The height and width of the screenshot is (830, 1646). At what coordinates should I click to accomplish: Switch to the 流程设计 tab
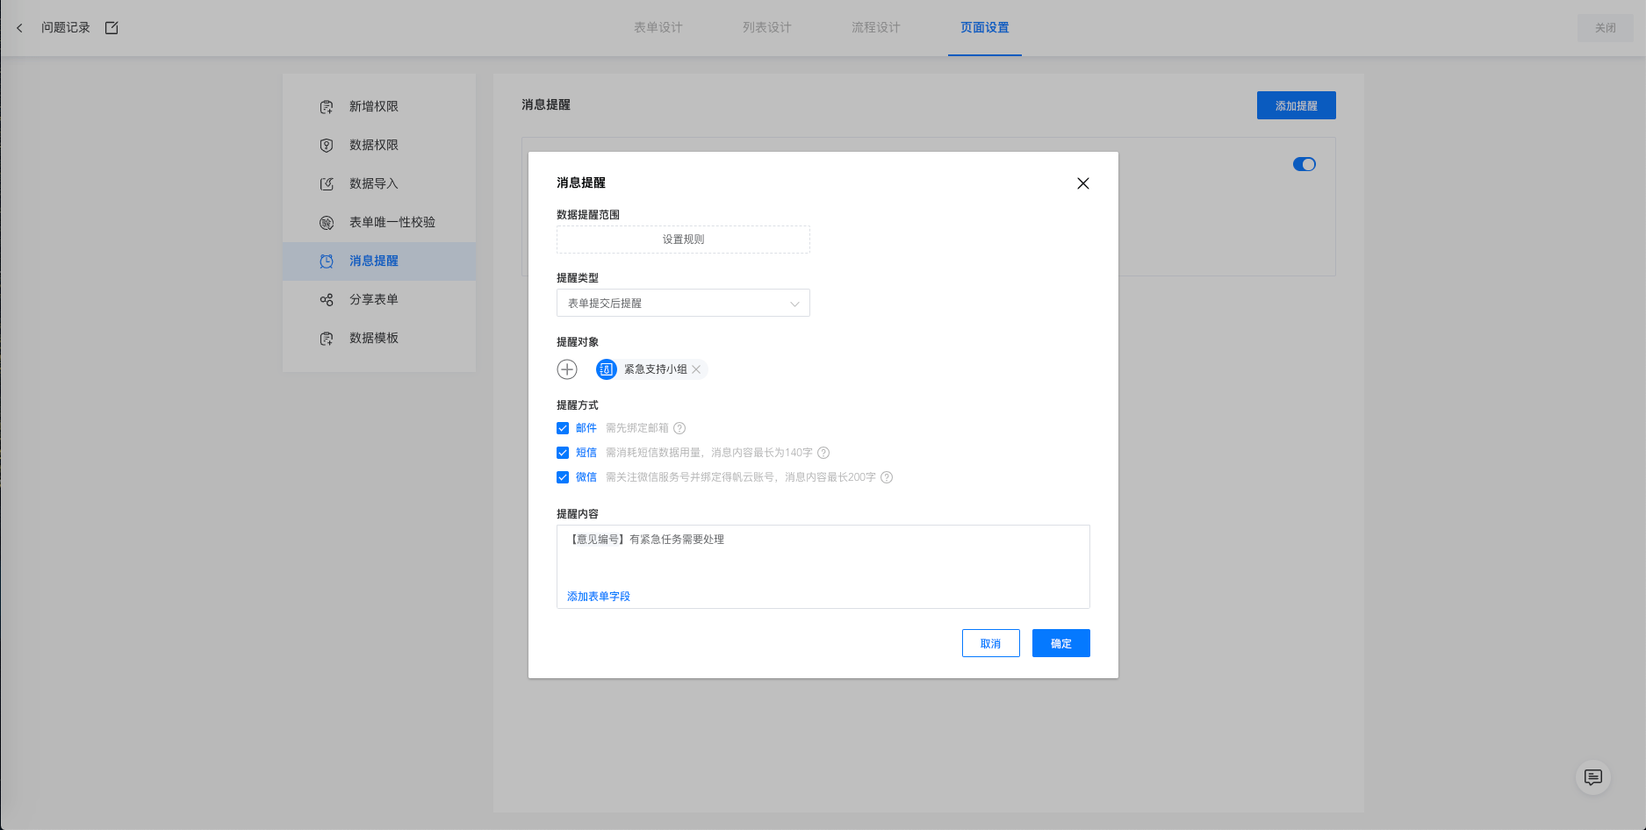(876, 28)
